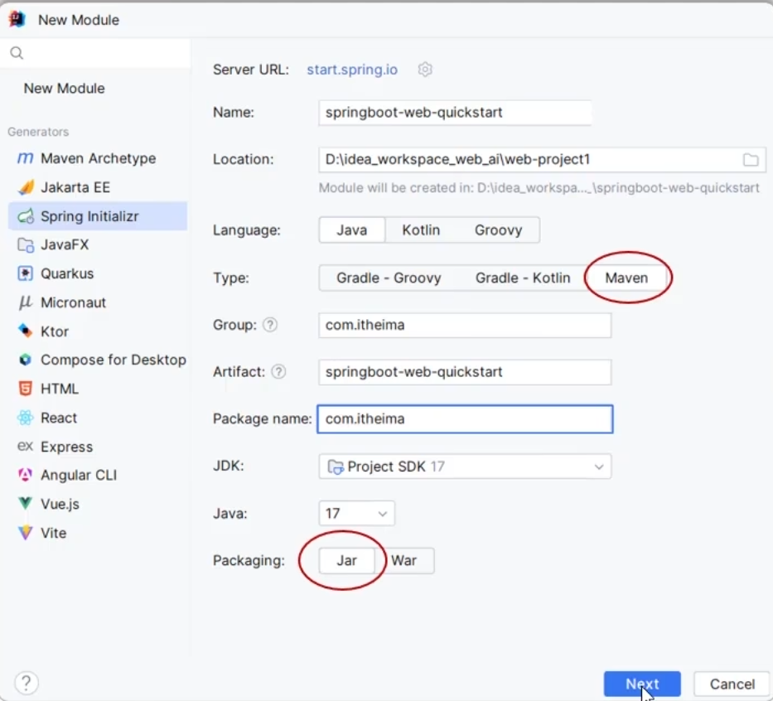The width and height of the screenshot is (773, 701).
Task: Click the HTML5 shield icon
Action: coord(25,389)
